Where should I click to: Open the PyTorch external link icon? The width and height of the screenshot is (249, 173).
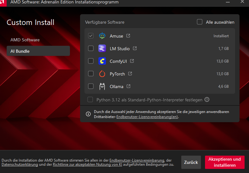pos(130,74)
